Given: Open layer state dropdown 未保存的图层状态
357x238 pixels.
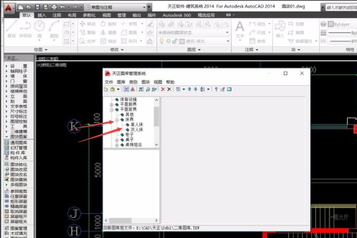Looking at the screenshot, I should (193, 32).
